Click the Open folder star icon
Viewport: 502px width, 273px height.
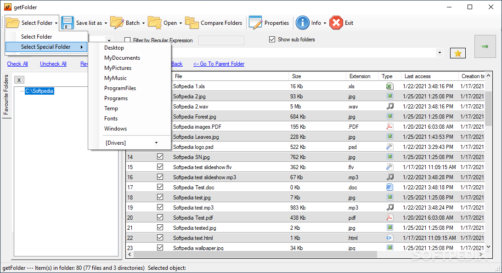click(155, 23)
